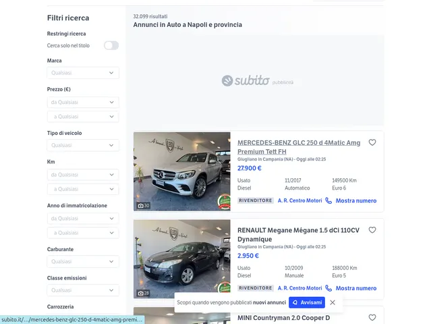
Task: Click heart icon on MINI Countryman listing
Action: [372, 317]
